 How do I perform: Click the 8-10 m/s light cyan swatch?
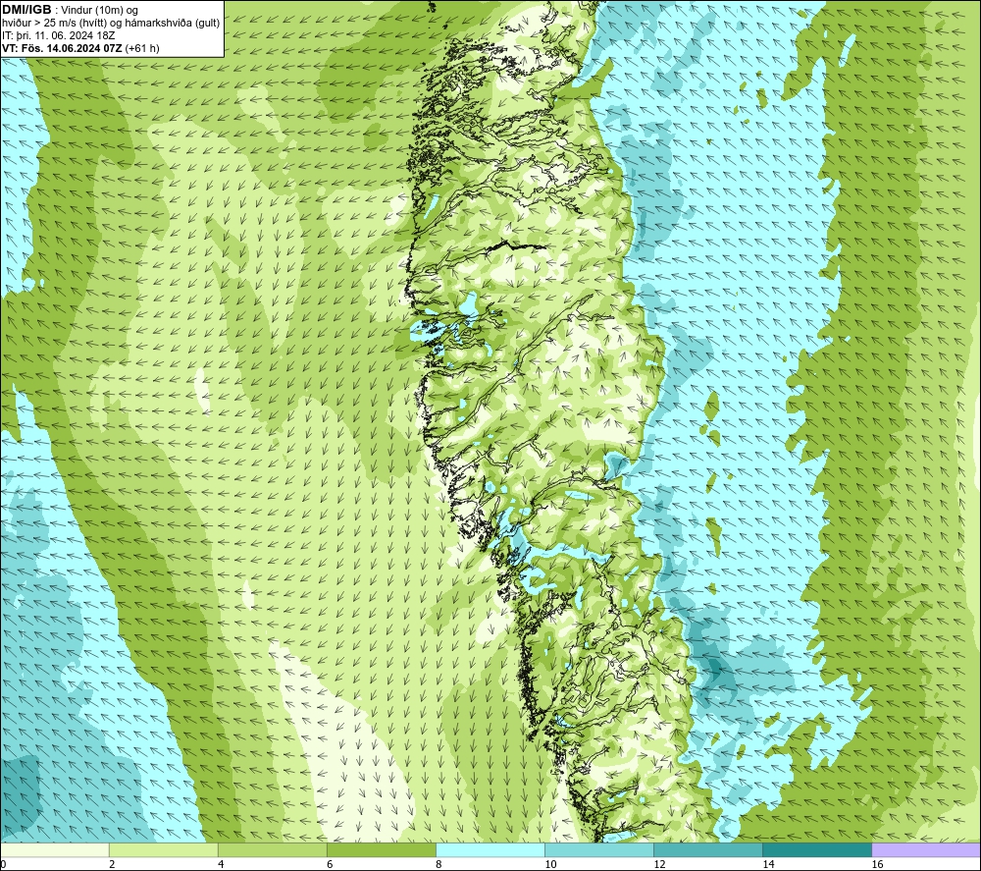(490, 849)
